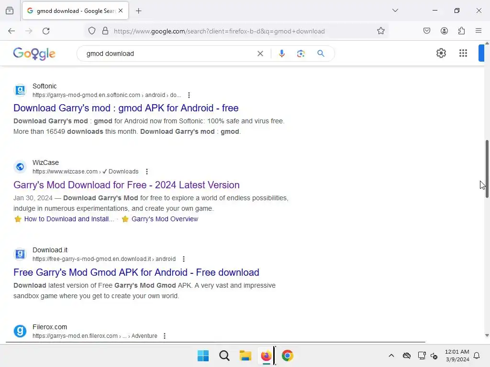
Task: Open WizCase result more options
Action: point(146,172)
